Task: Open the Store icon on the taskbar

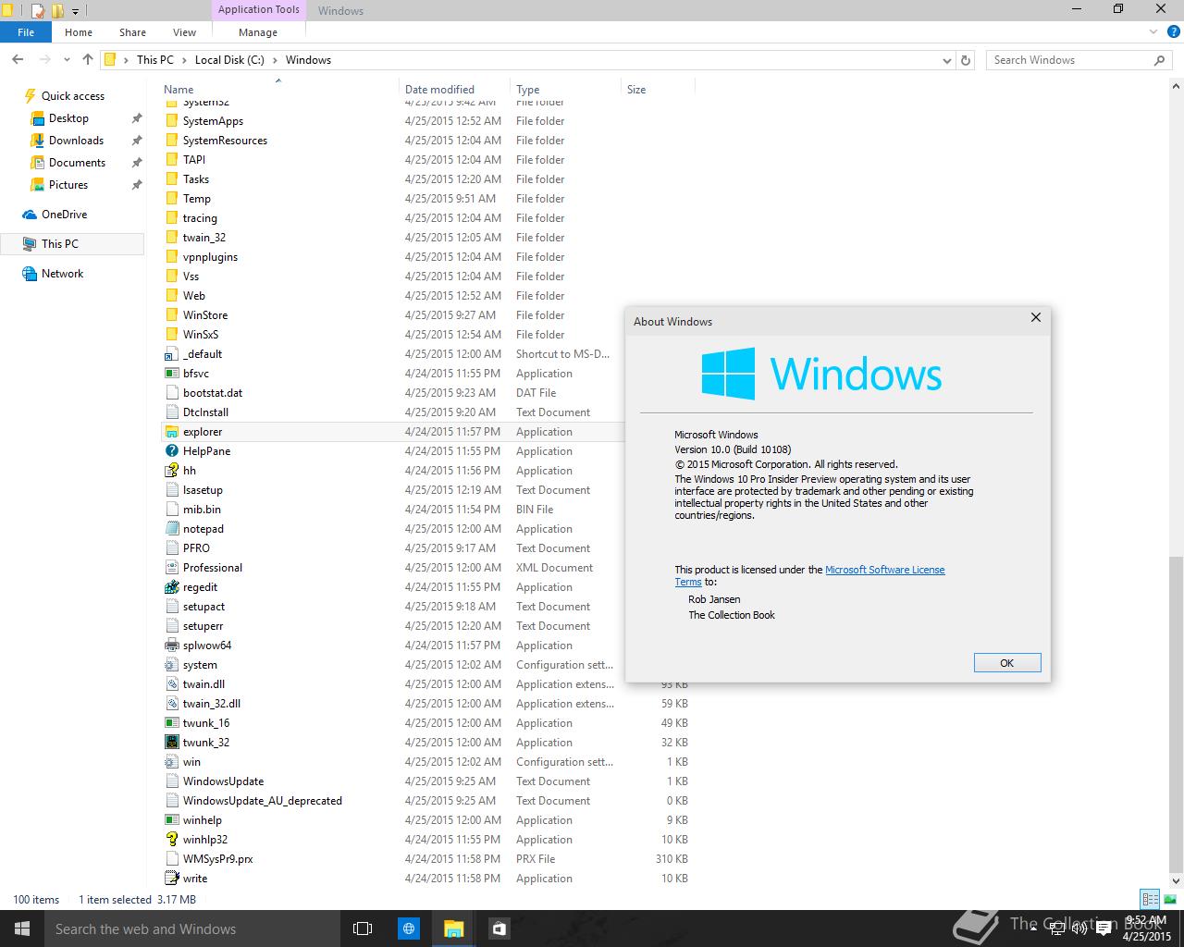Action: coord(499,929)
